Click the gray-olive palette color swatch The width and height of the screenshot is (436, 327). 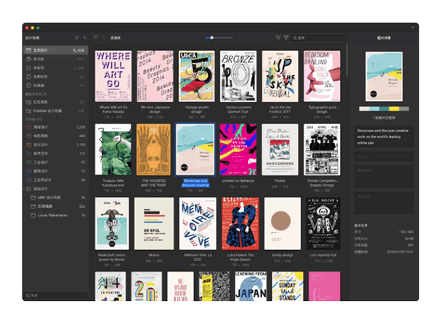coord(404,109)
